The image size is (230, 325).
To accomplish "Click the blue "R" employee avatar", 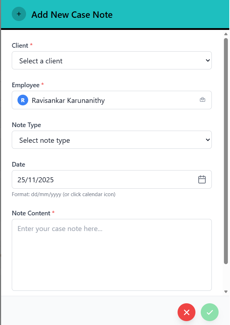I will 23,100.
